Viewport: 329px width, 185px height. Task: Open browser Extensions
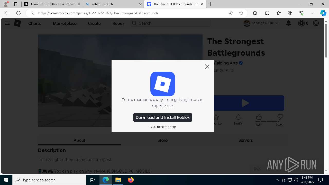(x=255, y=13)
